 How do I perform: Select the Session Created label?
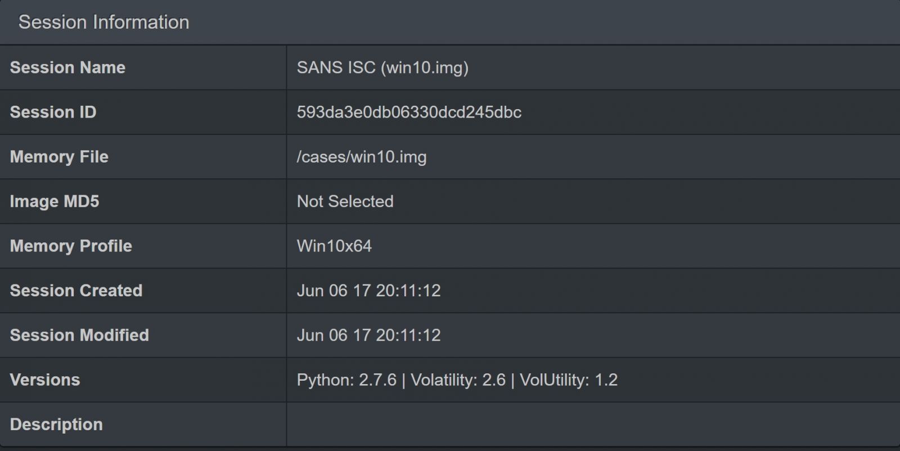[x=76, y=290]
